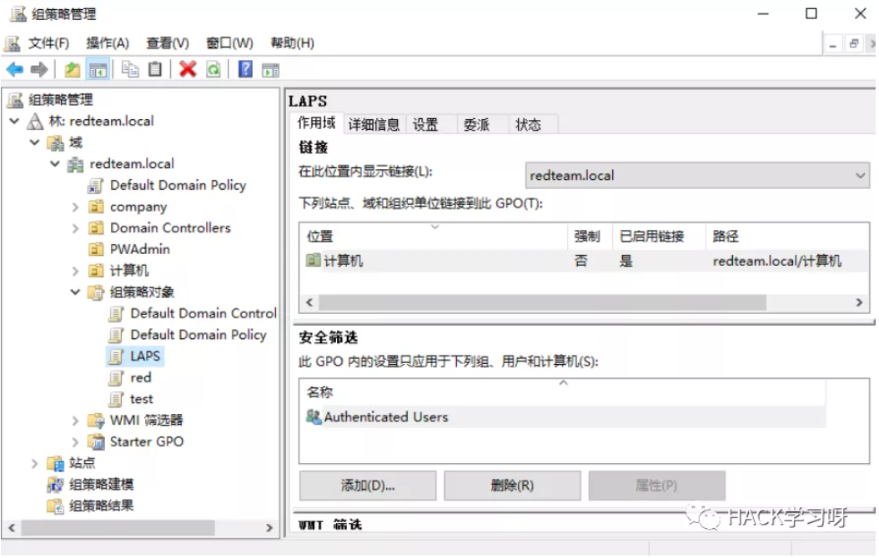The image size is (879, 558).
Task: Click the 组策略管理 root node icon
Action: pos(16,100)
